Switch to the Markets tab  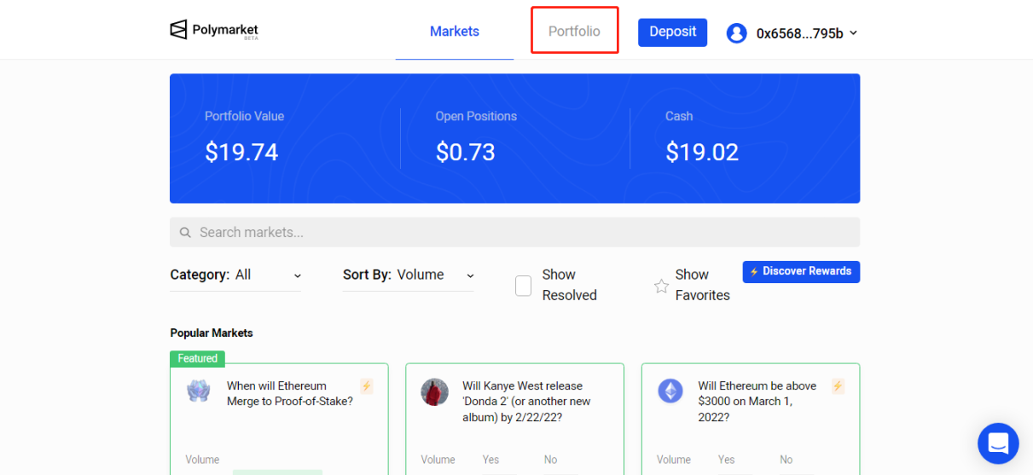[x=455, y=32]
